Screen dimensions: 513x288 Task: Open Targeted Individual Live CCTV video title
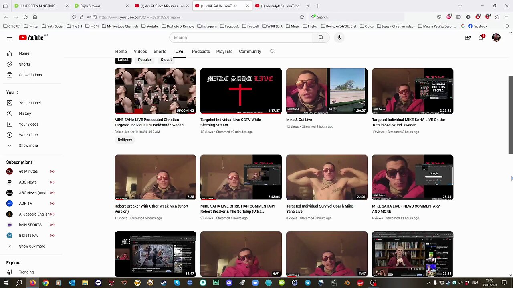pyautogui.click(x=230, y=122)
